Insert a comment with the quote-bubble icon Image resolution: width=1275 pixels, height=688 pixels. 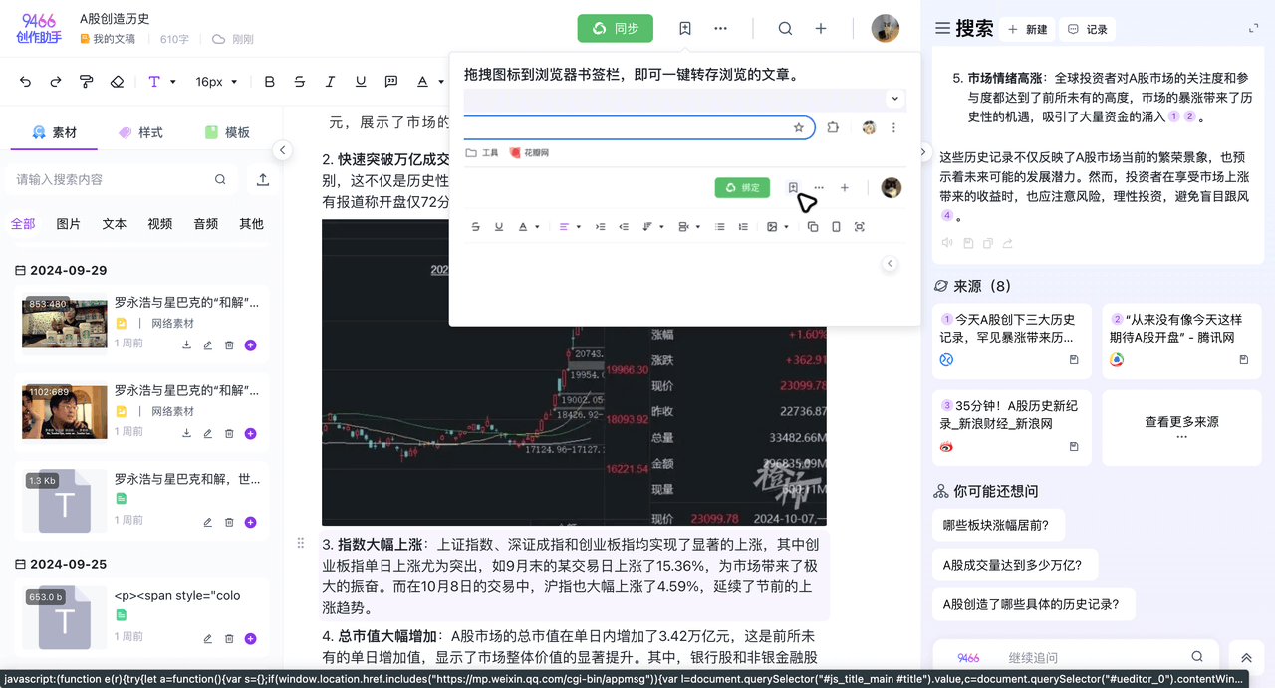pyautogui.click(x=391, y=82)
